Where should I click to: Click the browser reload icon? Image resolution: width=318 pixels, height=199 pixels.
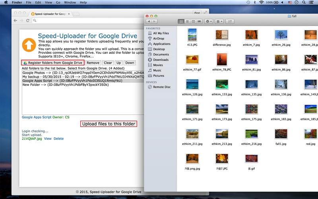pos(28,20)
